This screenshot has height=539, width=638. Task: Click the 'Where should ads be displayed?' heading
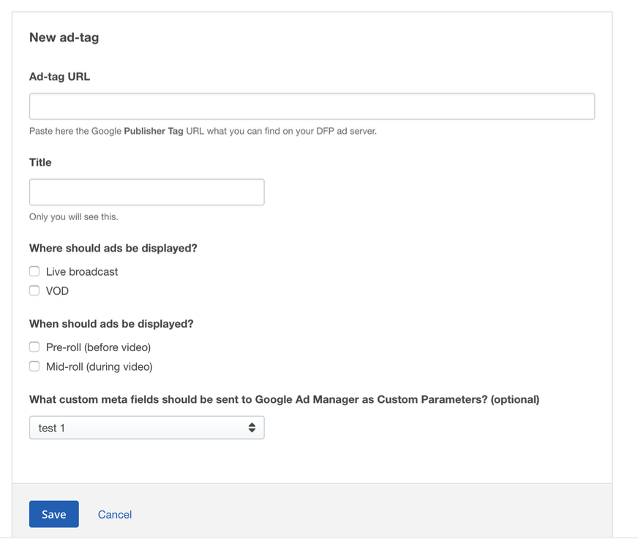(x=113, y=249)
